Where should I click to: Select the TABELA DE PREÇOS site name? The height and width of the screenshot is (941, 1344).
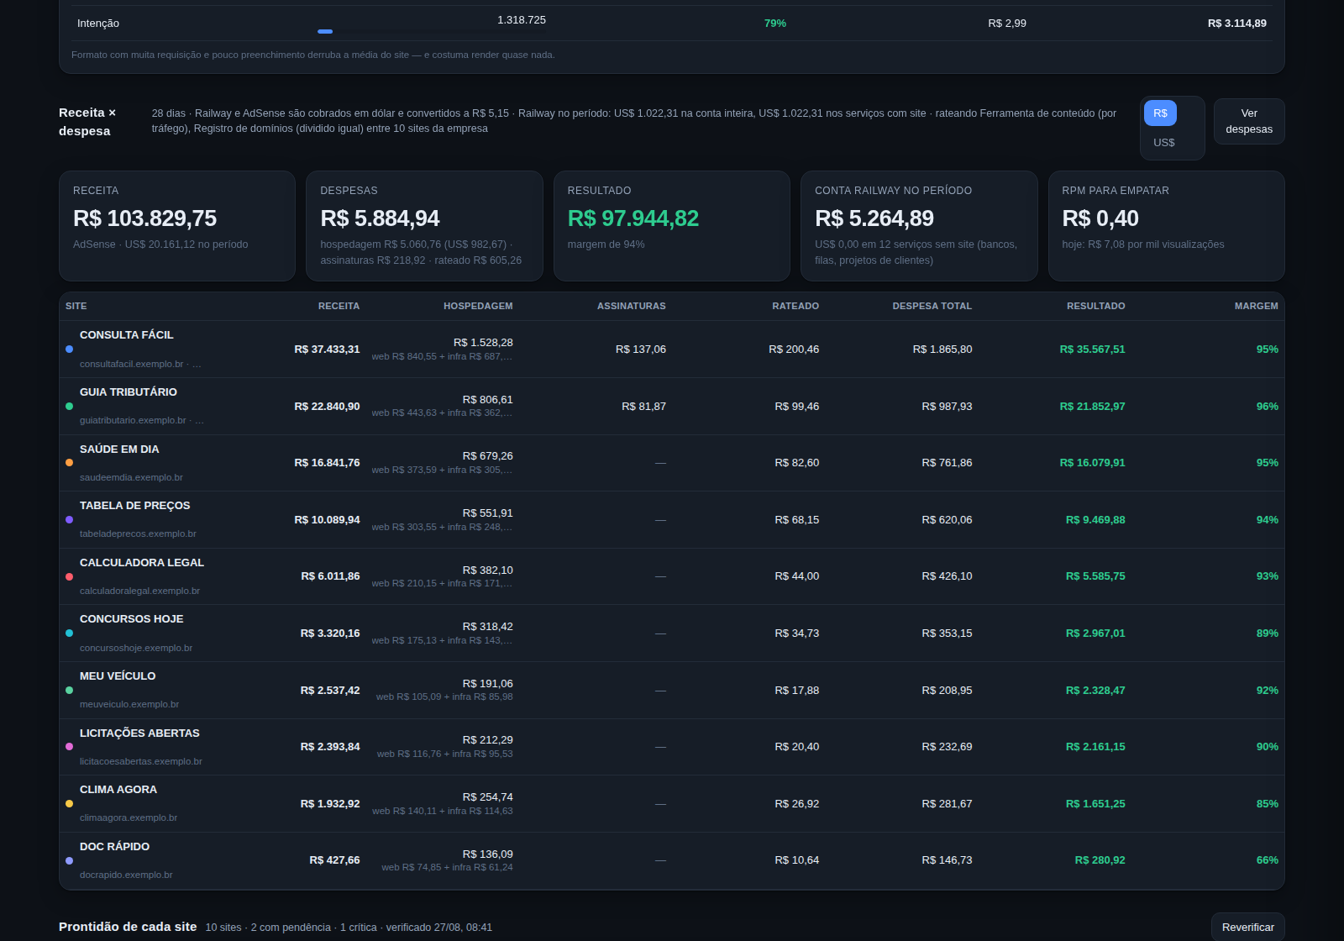point(135,506)
